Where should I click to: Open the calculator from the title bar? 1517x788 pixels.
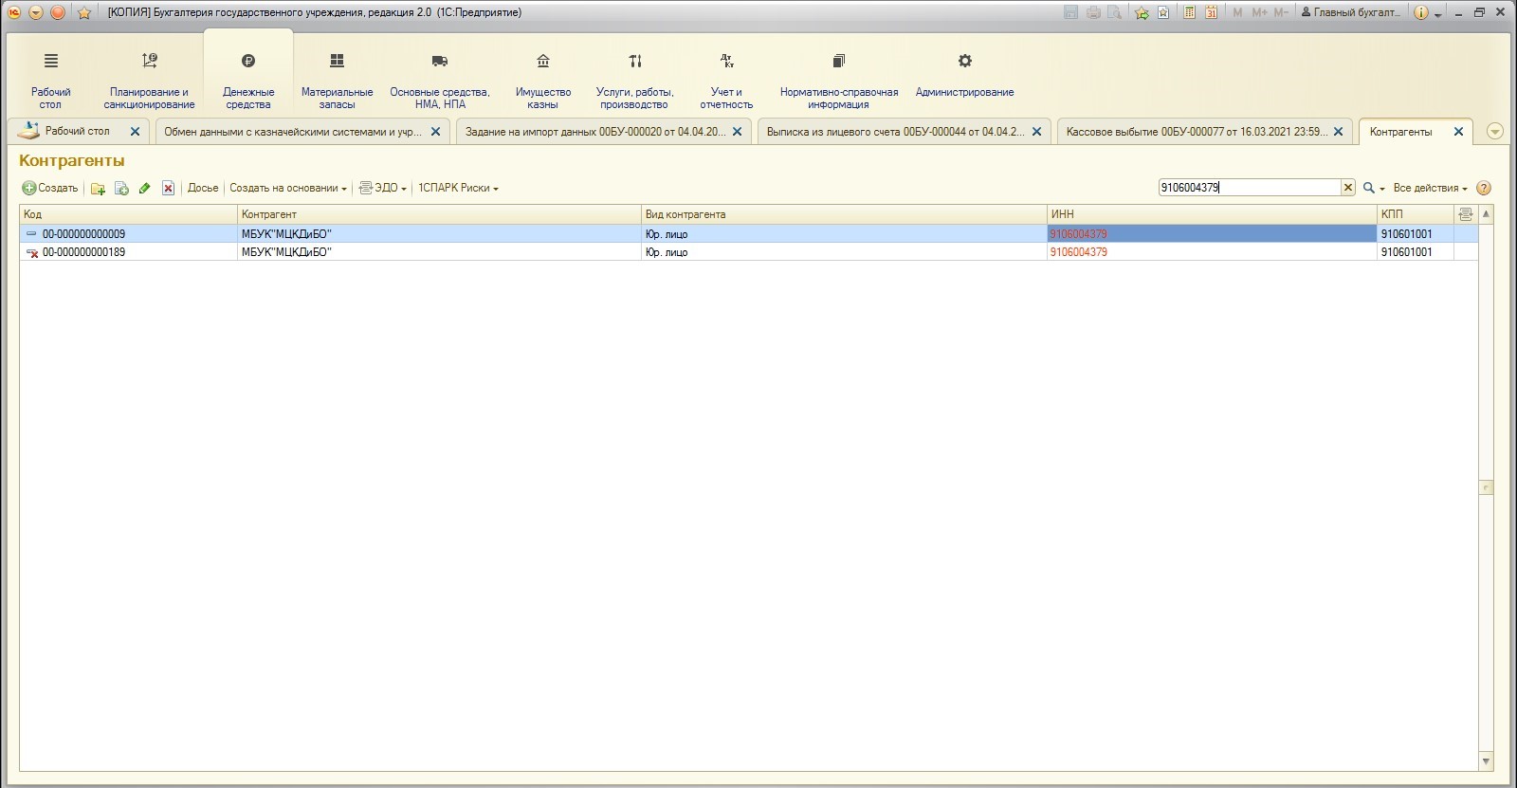[x=1189, y=12]
